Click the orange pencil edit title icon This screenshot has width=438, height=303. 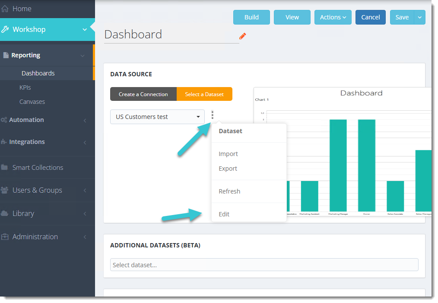coord(242,36)
